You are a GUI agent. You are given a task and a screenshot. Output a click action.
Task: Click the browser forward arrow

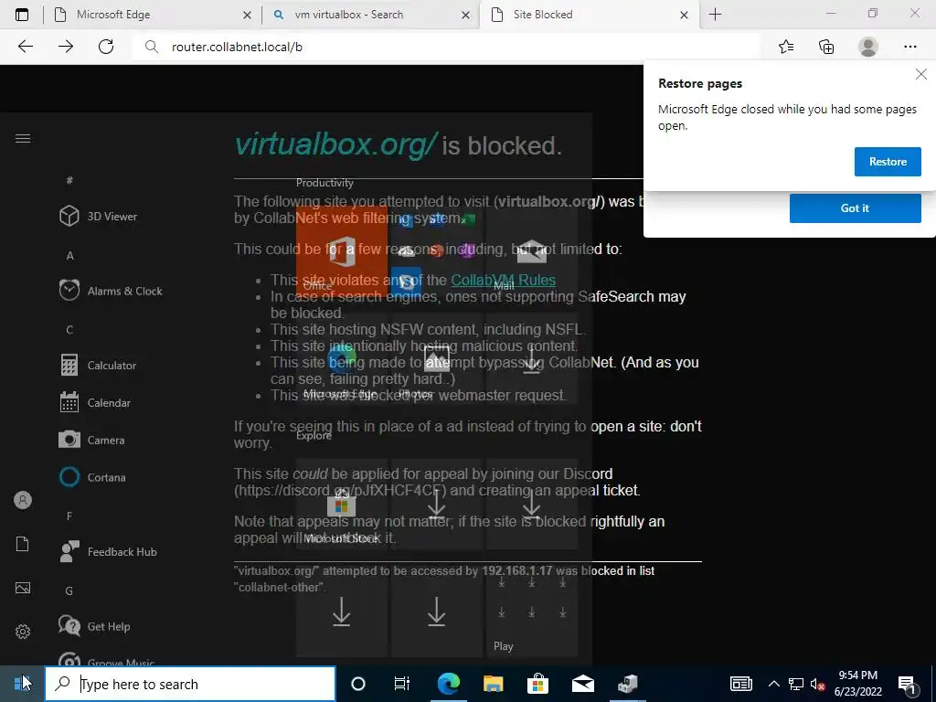pyautogui.click(x=66, y=47)
